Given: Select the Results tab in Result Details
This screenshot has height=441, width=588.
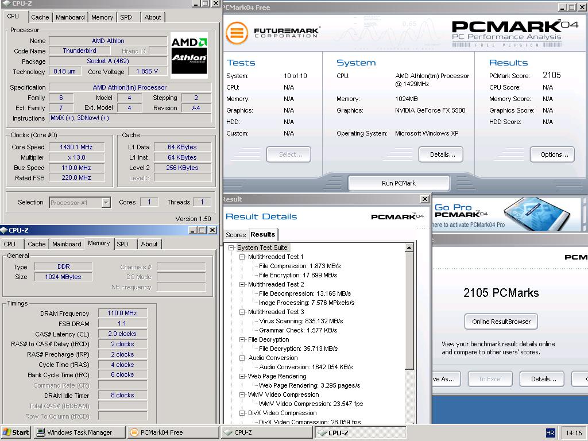Looking at the screenshot, I should [263, 234].
